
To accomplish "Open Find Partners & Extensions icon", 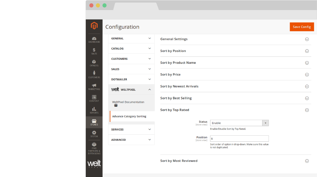I will pyautogui.click(x=94, y=148).
